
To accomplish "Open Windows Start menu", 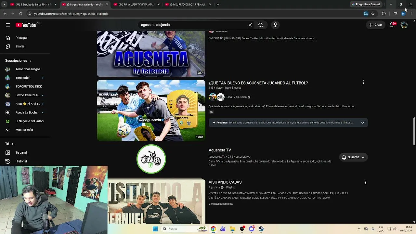I will click(155, 229).
